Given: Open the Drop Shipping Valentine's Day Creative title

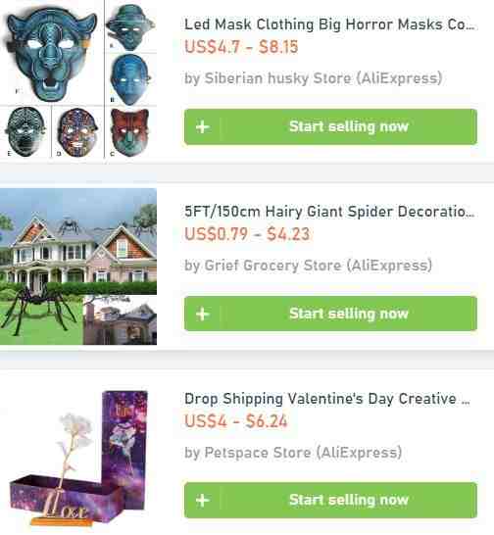Looking at the screenshot, I should coord(327,399).
